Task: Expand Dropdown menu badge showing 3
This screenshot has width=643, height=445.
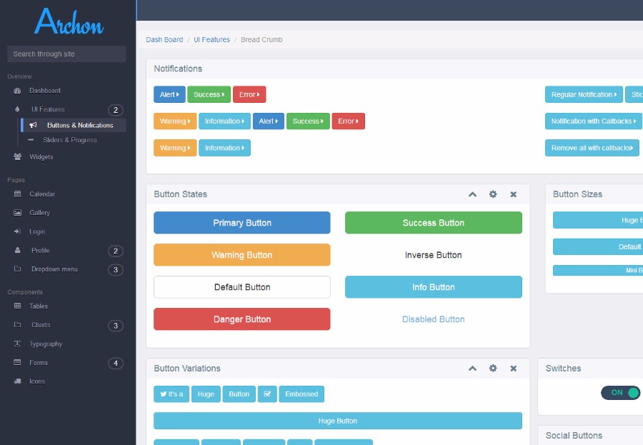Action: (116, 270)
